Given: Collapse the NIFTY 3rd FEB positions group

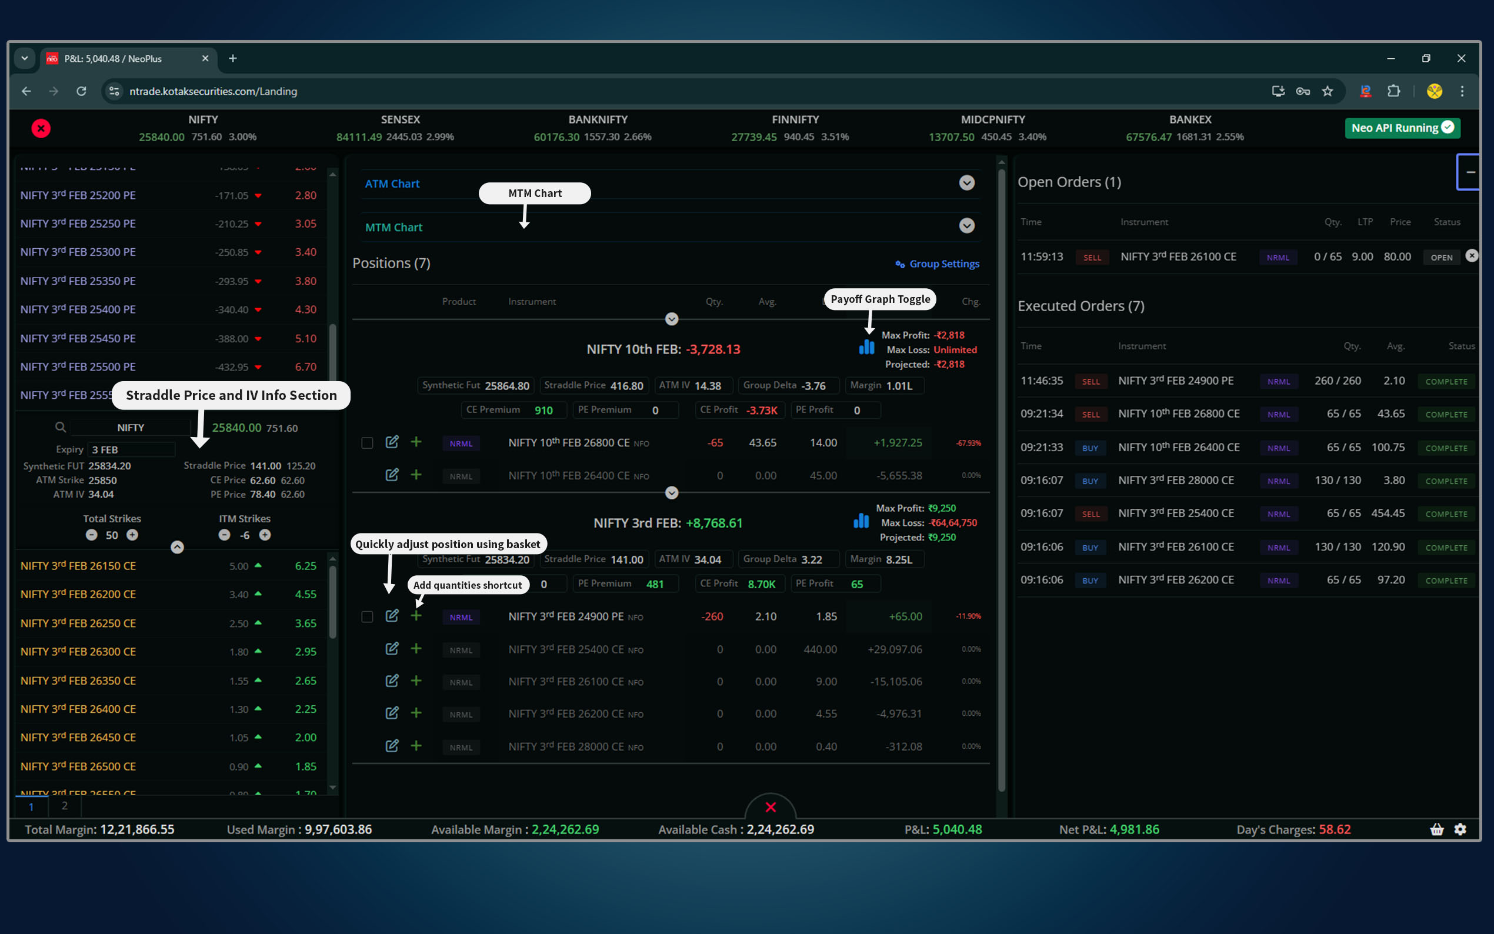Looking at the screenshot, I should tap(671, 493).
